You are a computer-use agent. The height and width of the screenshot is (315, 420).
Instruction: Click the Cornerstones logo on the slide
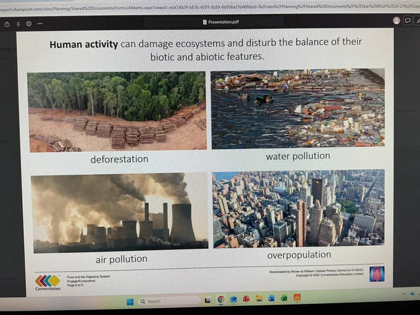[48, 283]
